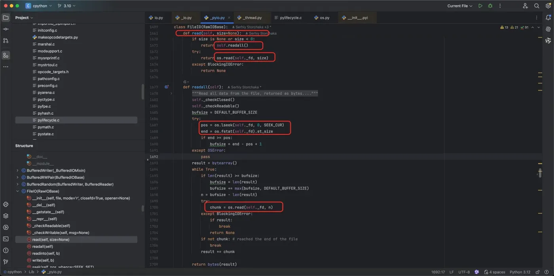Open editor tabs options vertical ellipsis
This screenshot has width=554, height=276.
pos(537,18)
